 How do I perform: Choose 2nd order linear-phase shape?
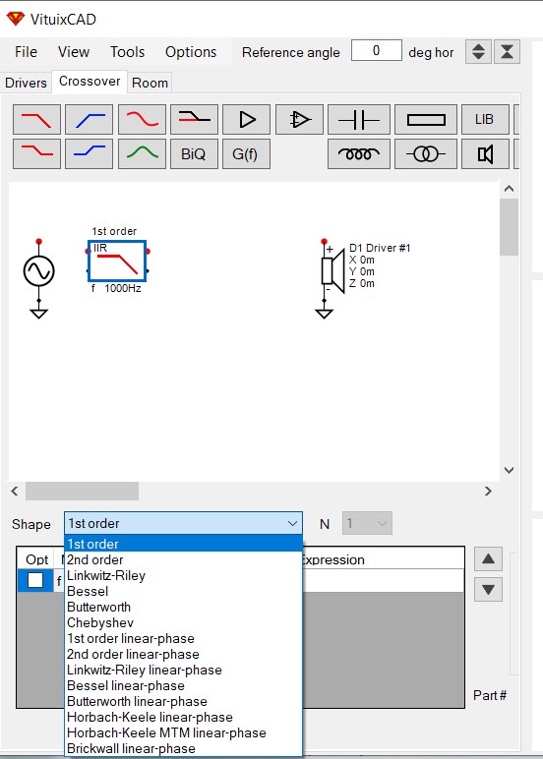(184, 654)
